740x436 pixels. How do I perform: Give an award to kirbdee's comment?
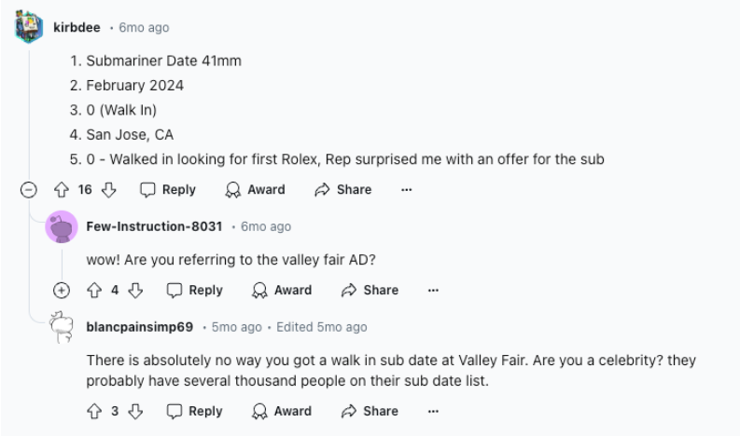(x=256, y=190)
